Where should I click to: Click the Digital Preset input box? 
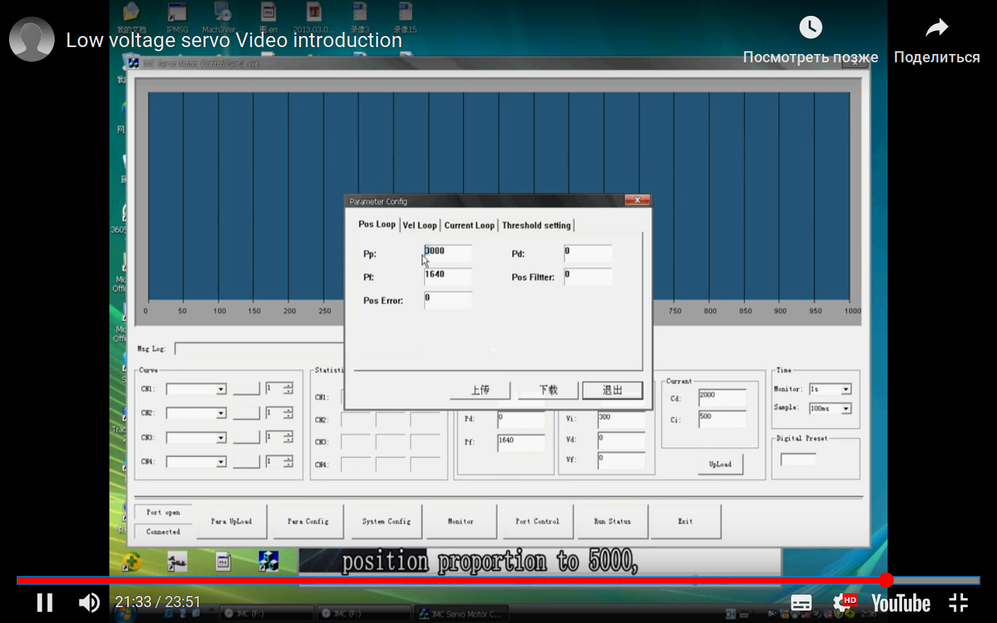[798, 460]
